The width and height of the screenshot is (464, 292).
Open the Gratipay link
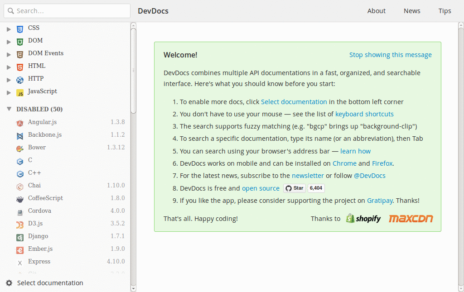[x=380, y=201]
